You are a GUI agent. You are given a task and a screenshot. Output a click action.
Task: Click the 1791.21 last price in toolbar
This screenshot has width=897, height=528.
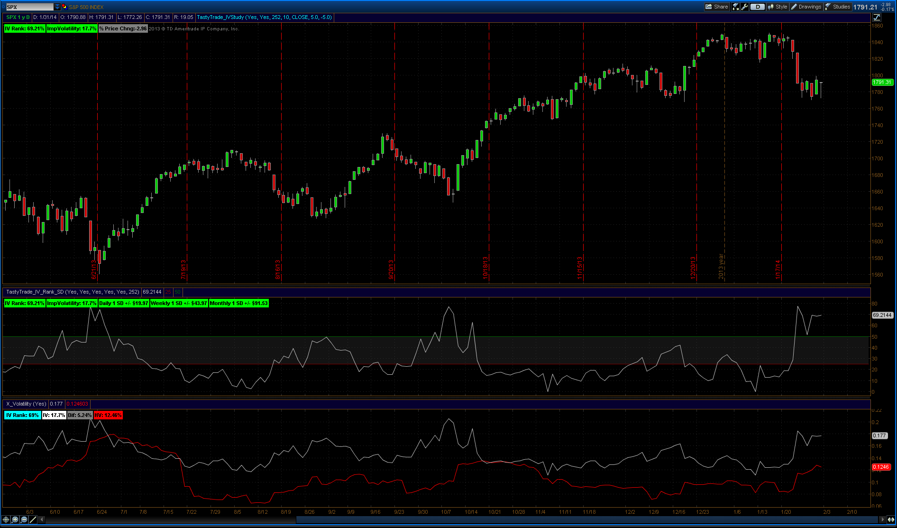[865, 7]
